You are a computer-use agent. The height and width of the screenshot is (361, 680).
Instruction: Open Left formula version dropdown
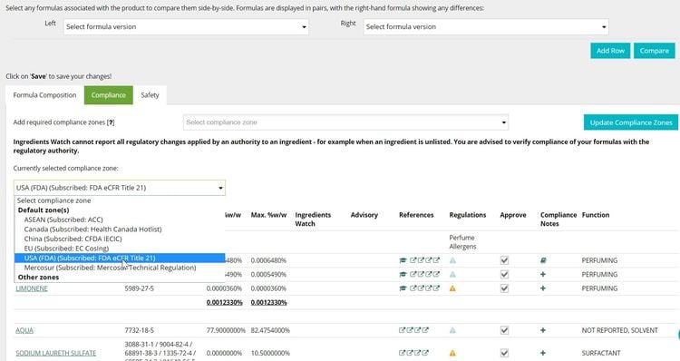click(x=186, y=27)
